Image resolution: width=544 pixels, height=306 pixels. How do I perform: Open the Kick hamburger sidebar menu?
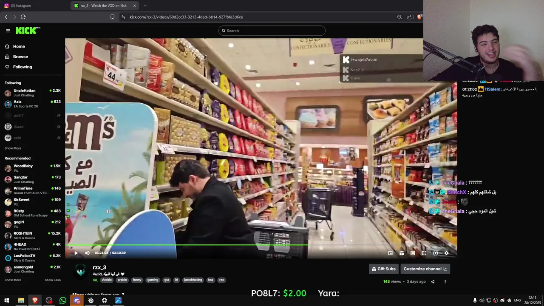(8, 31)
